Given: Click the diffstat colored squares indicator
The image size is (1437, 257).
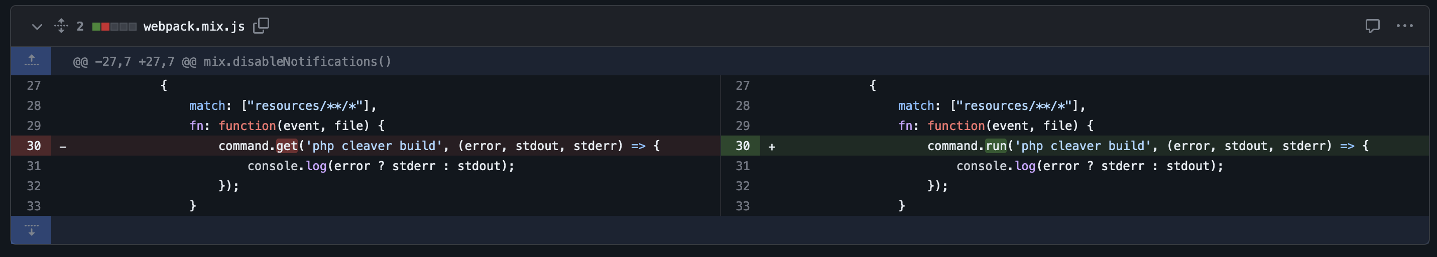Looking at the screenshot, I should [114, 26].
